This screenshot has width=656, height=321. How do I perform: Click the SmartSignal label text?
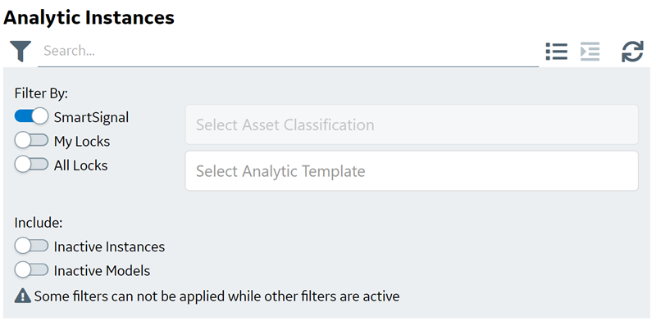[91, 117]
